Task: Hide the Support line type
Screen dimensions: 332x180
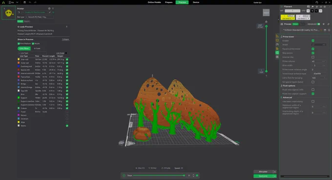Action: point(67,98)
